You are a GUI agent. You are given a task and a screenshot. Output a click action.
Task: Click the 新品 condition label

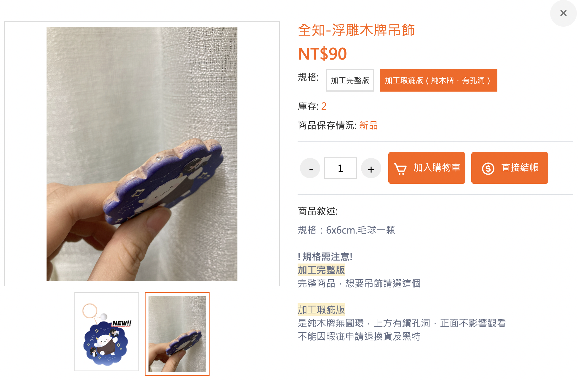[x=368, y=125]
